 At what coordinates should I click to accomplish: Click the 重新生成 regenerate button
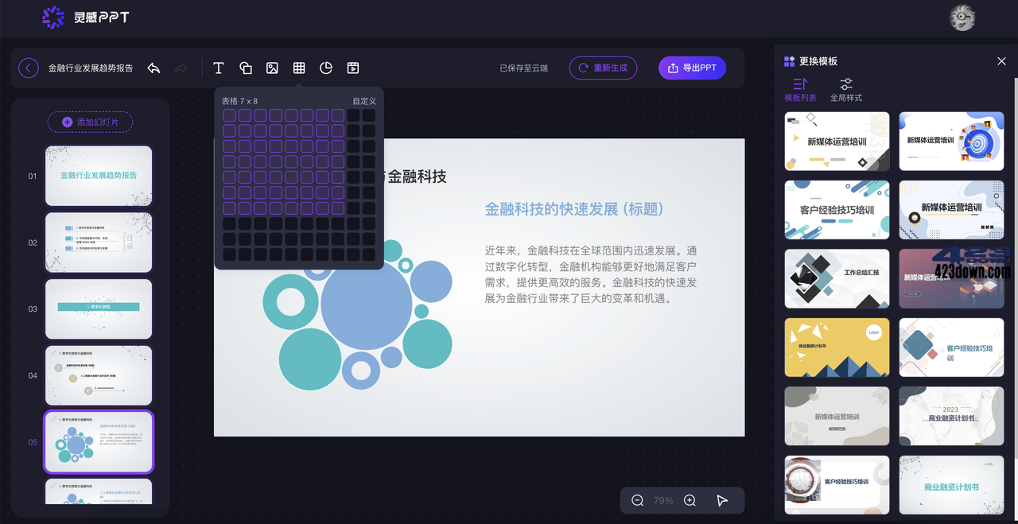pos(603,68)
